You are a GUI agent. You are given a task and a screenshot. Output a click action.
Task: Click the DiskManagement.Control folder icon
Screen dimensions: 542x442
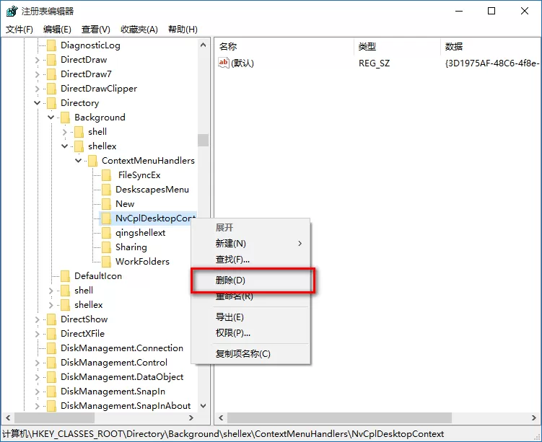pyautogui.click(x=51, y=363)
